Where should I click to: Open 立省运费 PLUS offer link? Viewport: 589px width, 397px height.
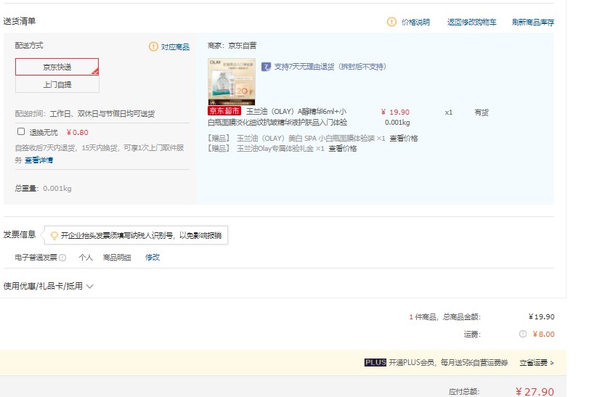[x=537, y=363]
